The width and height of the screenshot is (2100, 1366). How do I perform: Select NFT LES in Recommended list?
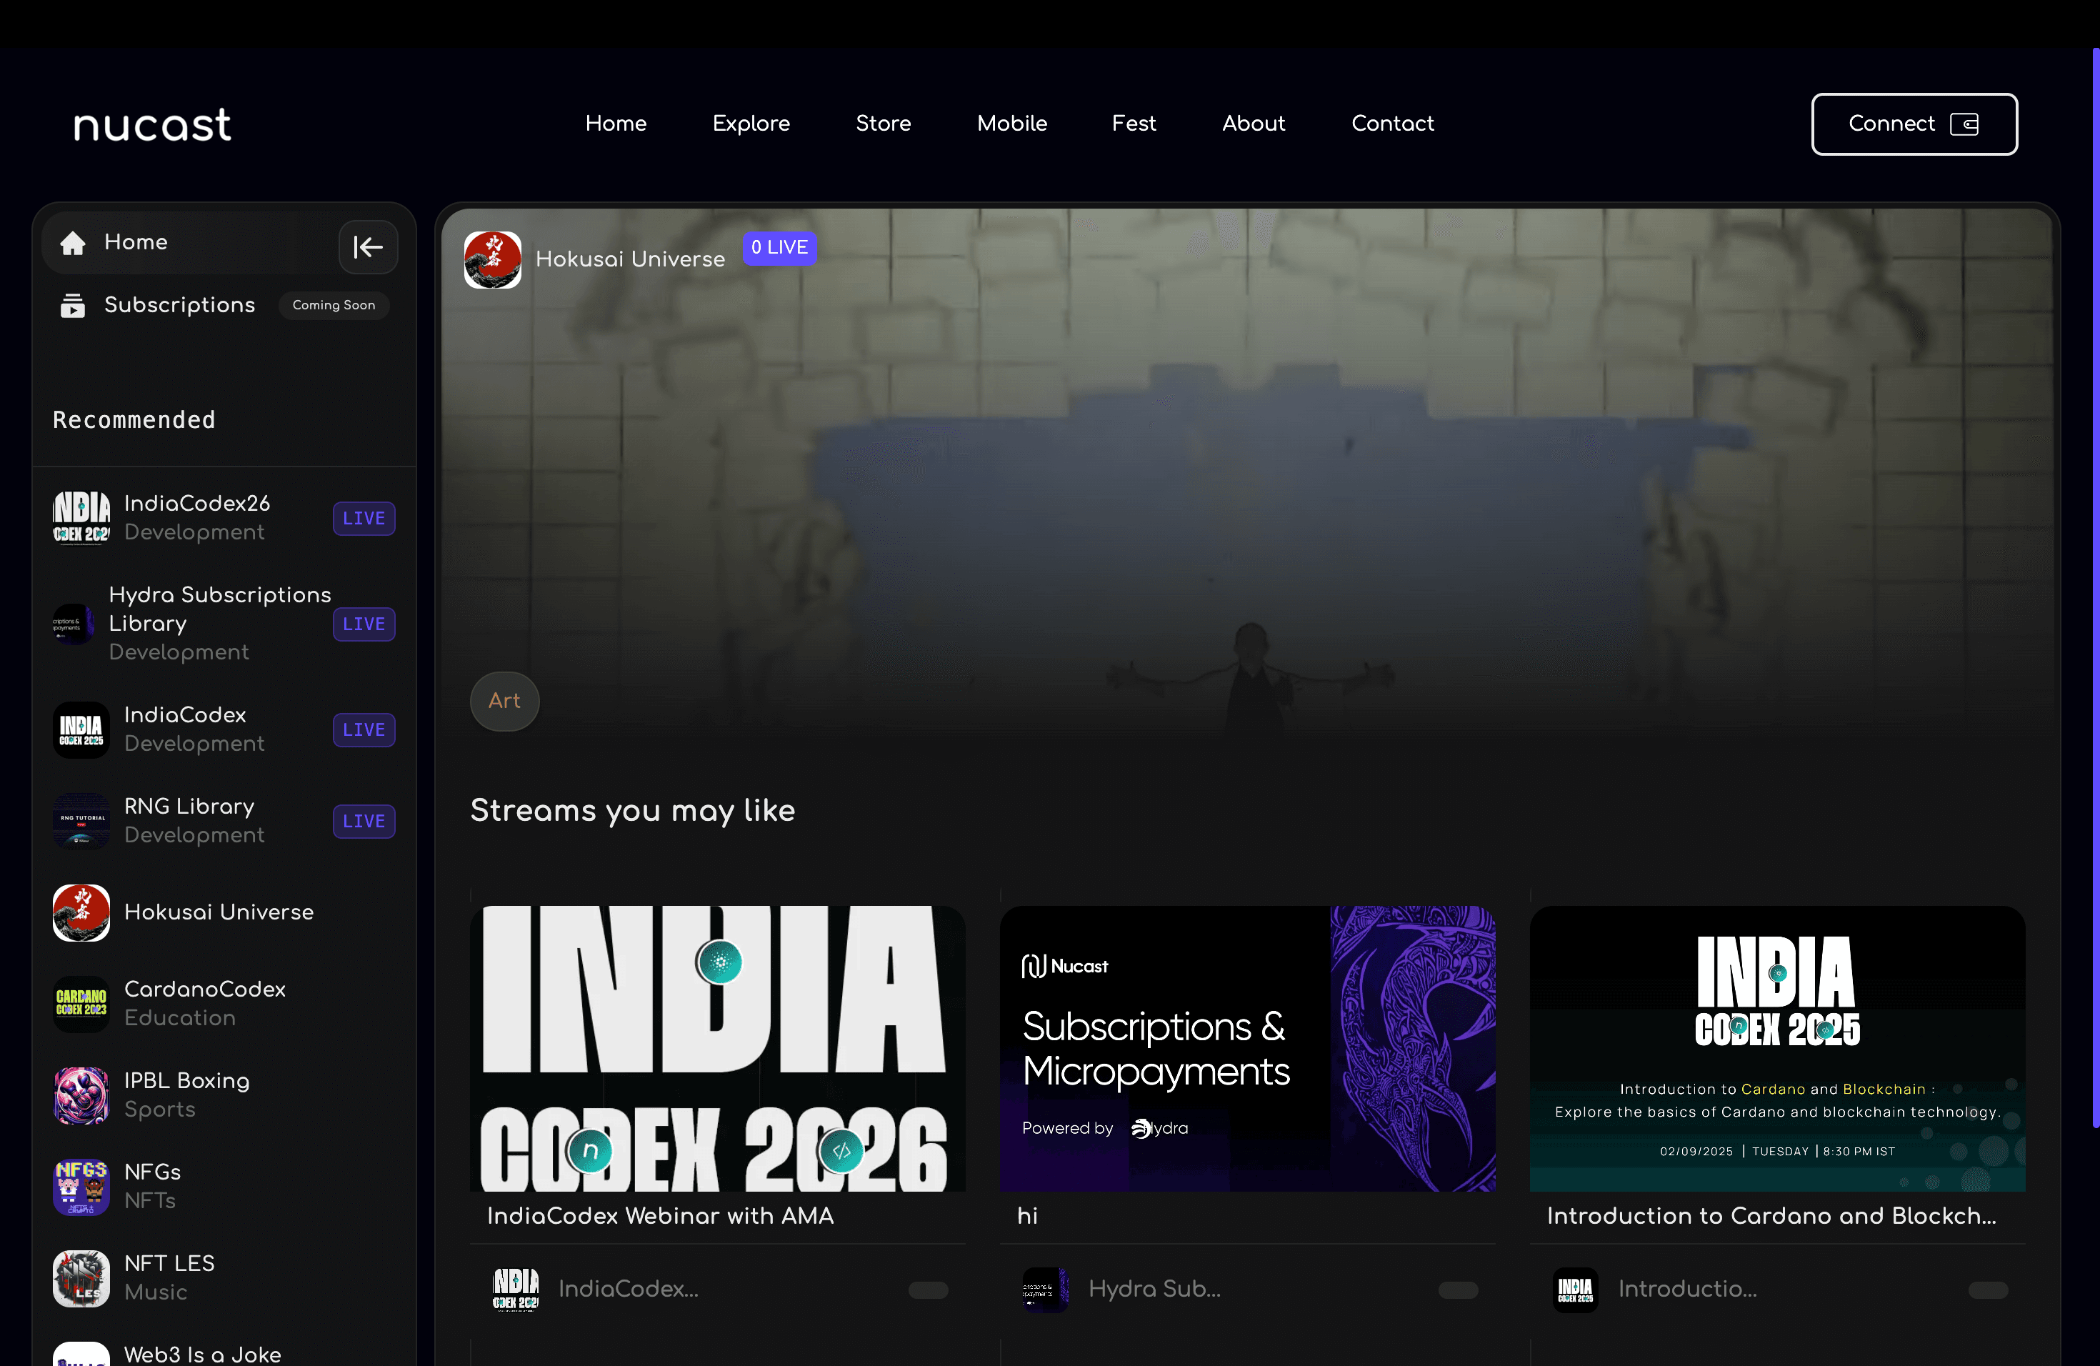[224, 1277]
